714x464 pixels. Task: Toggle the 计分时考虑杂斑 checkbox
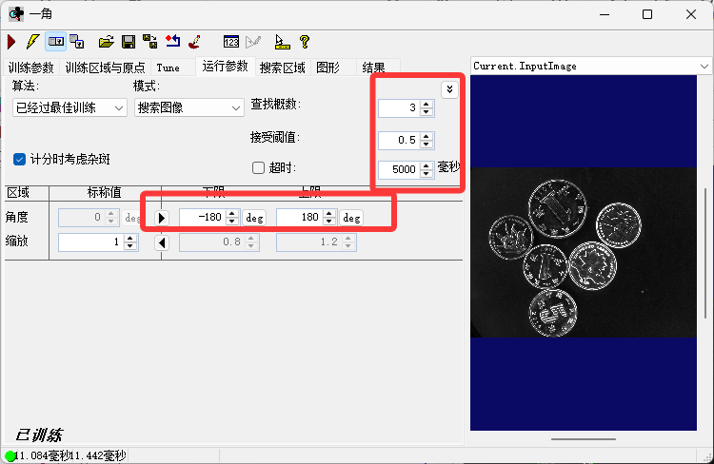(19, 159)
